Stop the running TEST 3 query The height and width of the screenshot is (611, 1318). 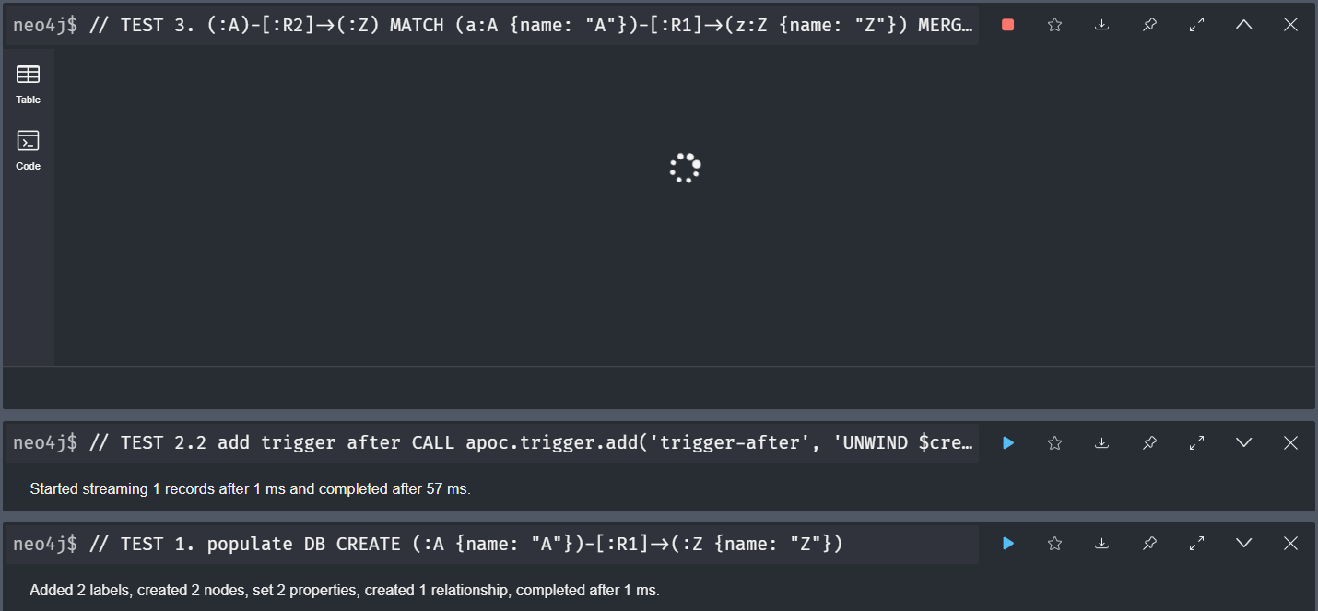(x=1007, y=24)
